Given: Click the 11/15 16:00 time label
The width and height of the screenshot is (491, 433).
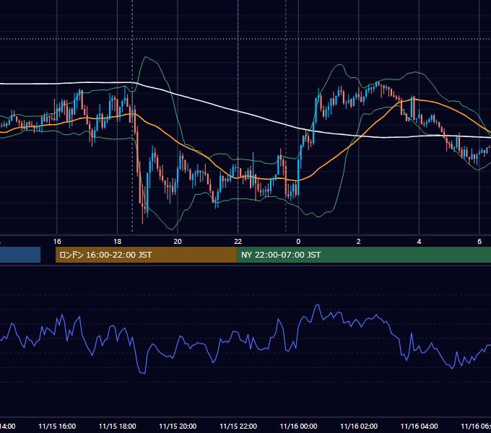Looking at the screenshot, I should [57, 426].
